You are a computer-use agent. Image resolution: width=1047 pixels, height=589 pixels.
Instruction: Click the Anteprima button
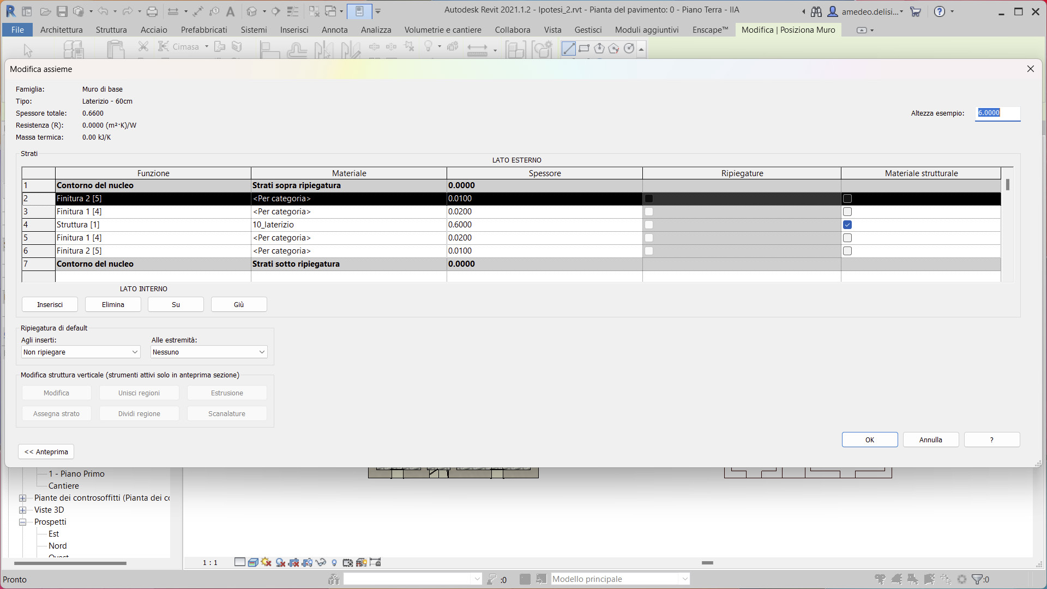[46, 452]
